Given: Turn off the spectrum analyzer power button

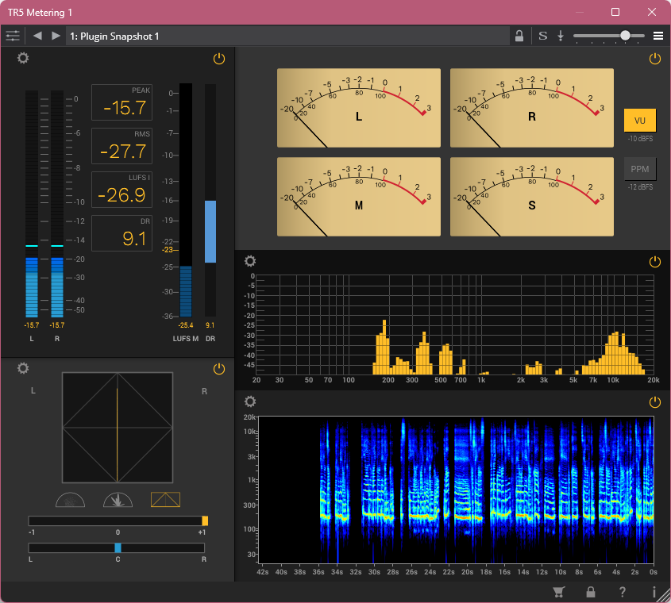Looking at the screenshot, I should point(654,261).
